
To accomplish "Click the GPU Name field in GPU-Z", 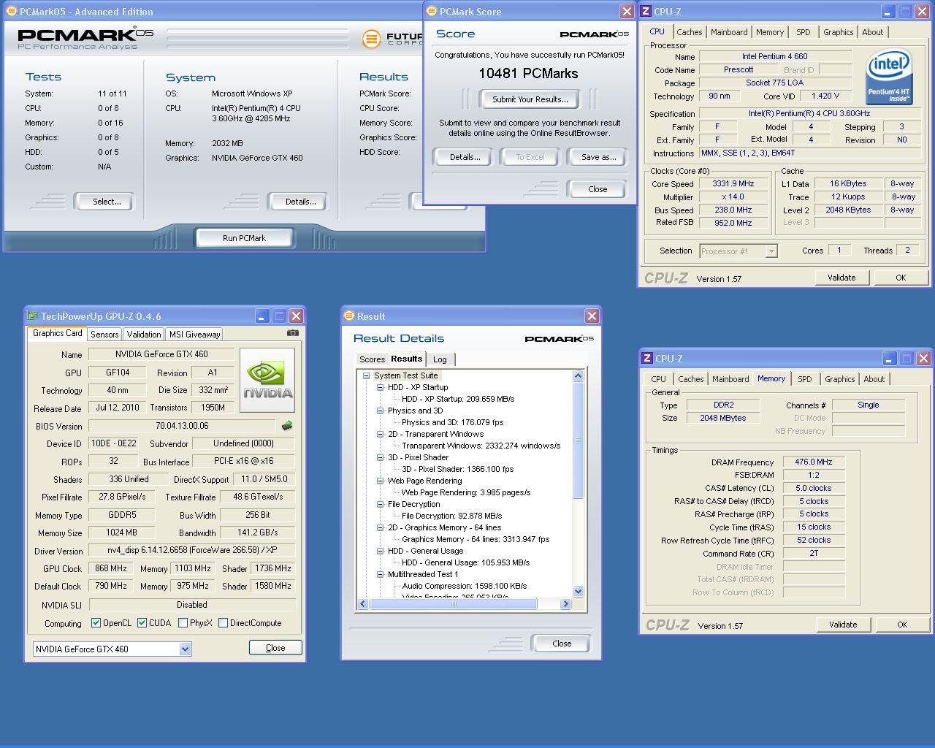I will [161, 354].
